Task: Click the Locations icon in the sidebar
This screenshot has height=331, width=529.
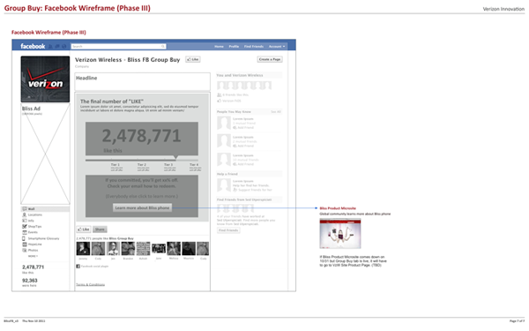Action: pyautogui.click(x=24, y=214)
